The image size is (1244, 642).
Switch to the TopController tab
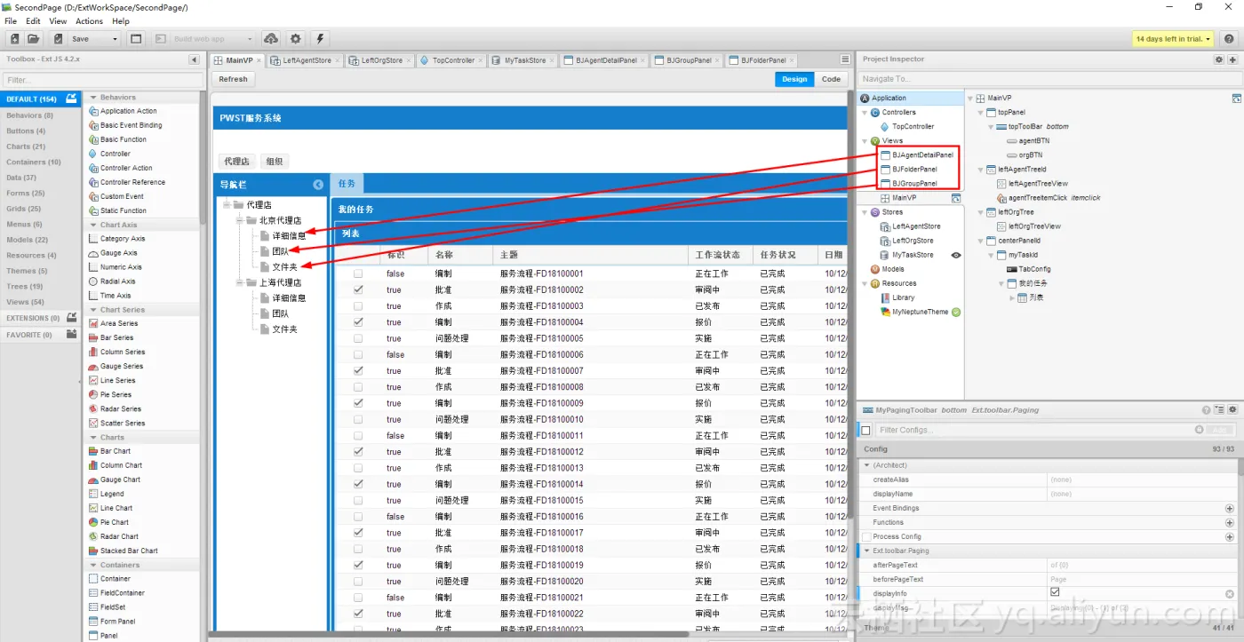pos(453,60)
